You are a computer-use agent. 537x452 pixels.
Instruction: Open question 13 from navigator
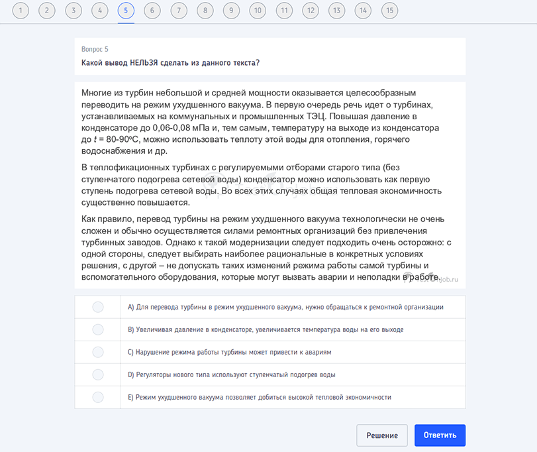pyautogui.click(x=337, y=11)
